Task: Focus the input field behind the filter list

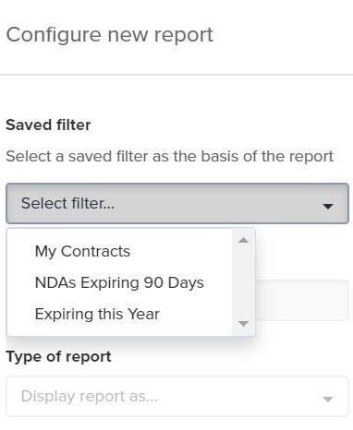Action: click(302, 300)
